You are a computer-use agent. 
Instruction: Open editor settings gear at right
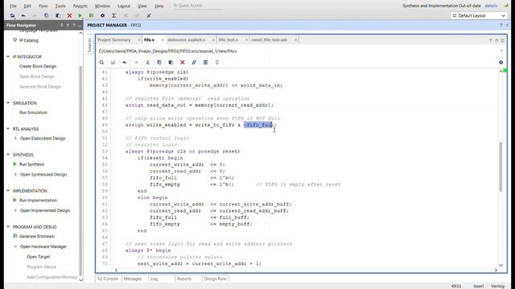coord(501,63)
